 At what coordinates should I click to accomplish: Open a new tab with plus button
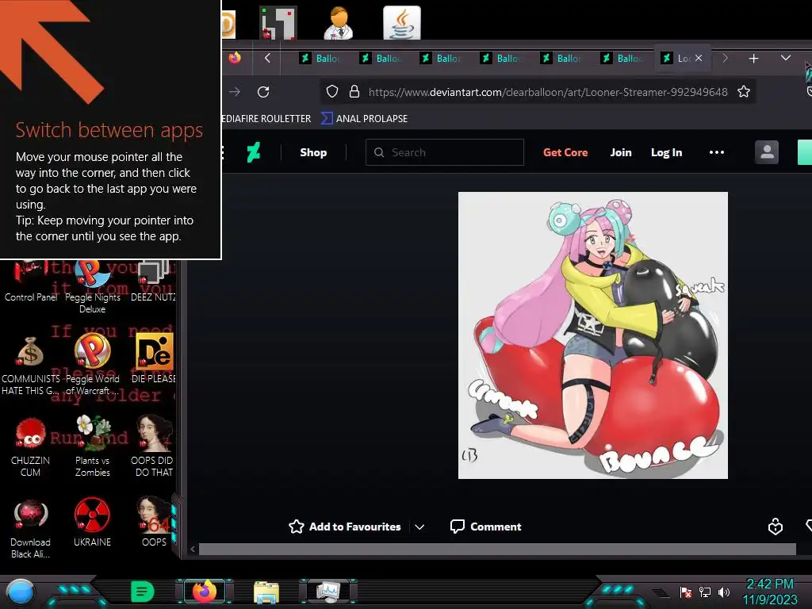click(x=753, y=59)
